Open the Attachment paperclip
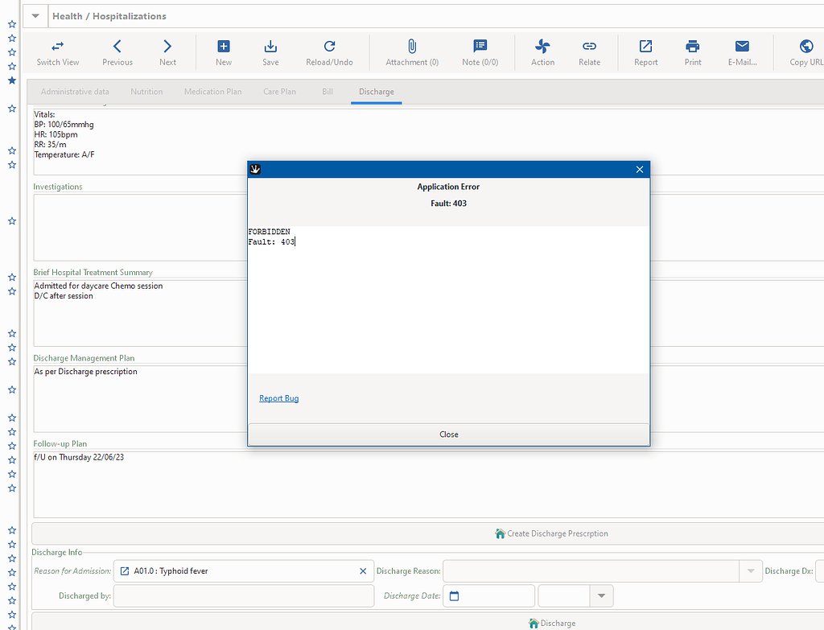The image size is (824, 630). tap(412, 47)
